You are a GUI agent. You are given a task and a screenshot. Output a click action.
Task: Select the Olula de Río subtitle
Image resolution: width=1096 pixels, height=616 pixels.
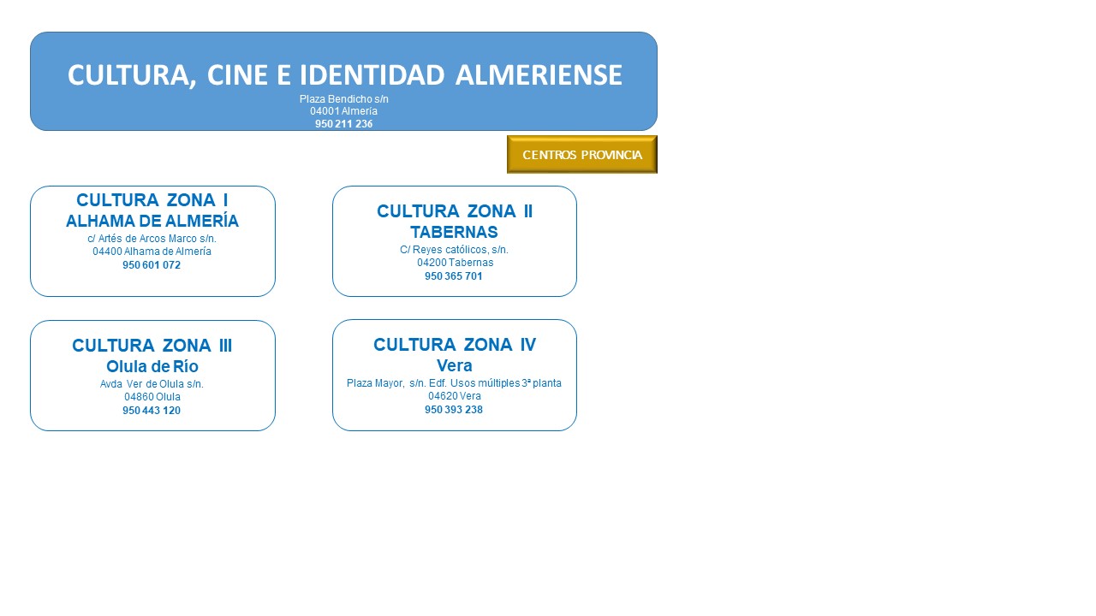click(152, 367)
